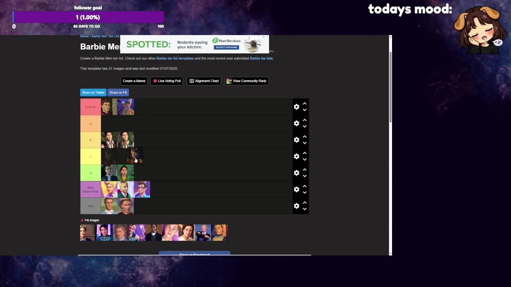Viewport: 511px width, 287px height.
Task: Move tier c row up
Action: (x=305, y=153)
